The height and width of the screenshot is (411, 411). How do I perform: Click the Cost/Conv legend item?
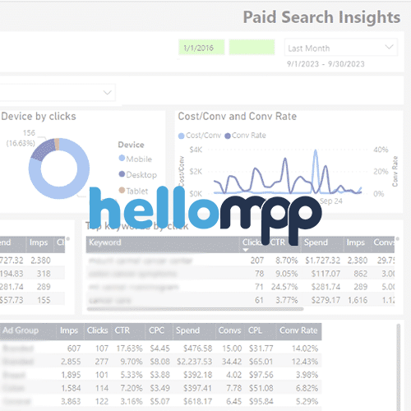200,136
